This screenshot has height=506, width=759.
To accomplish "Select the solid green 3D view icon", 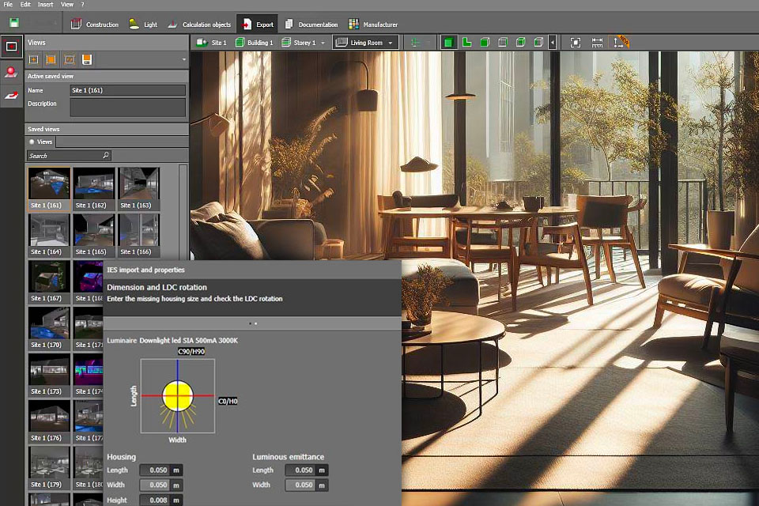I will tap(448, 43).
